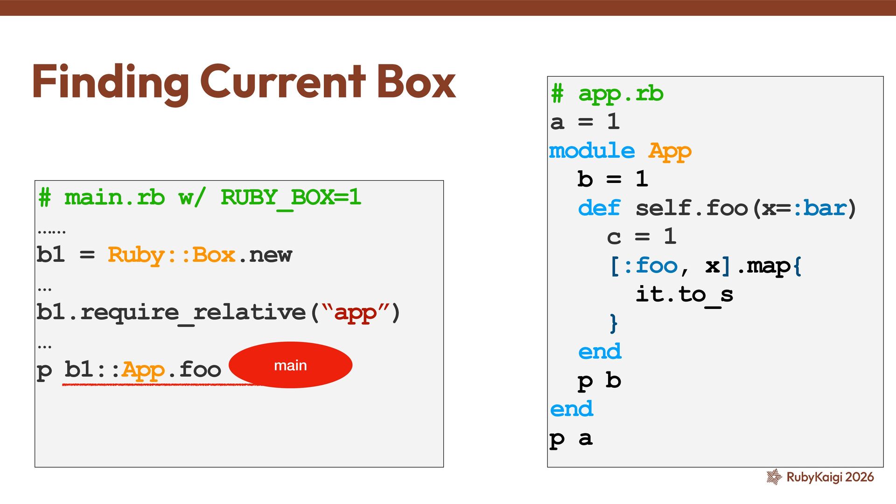The height and width of the screenshot is (504, 896).
Task: Click the RubyKaigi logo icon
Action: click(x=774, y=477)
